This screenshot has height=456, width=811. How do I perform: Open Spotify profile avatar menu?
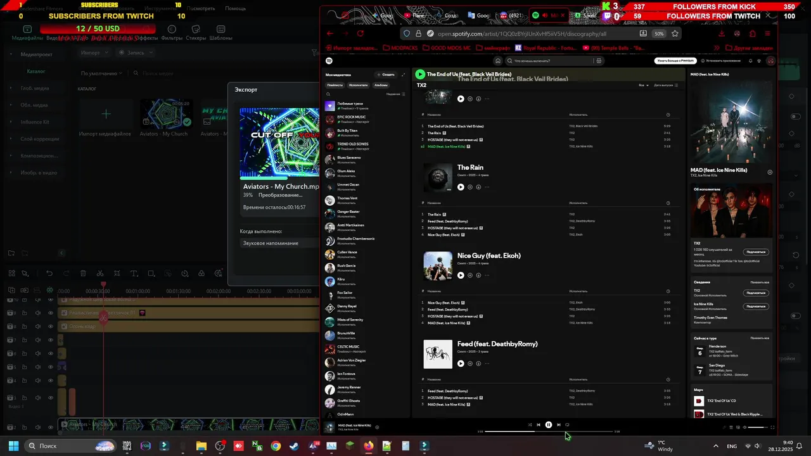tap(770, 61)
